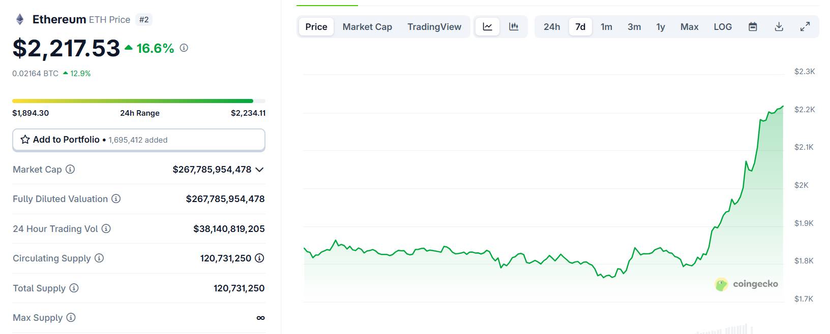This screenshot has width=830, height=334.
Task: Click the Ethereum diamond logo icon
Action: coord(20,20)
